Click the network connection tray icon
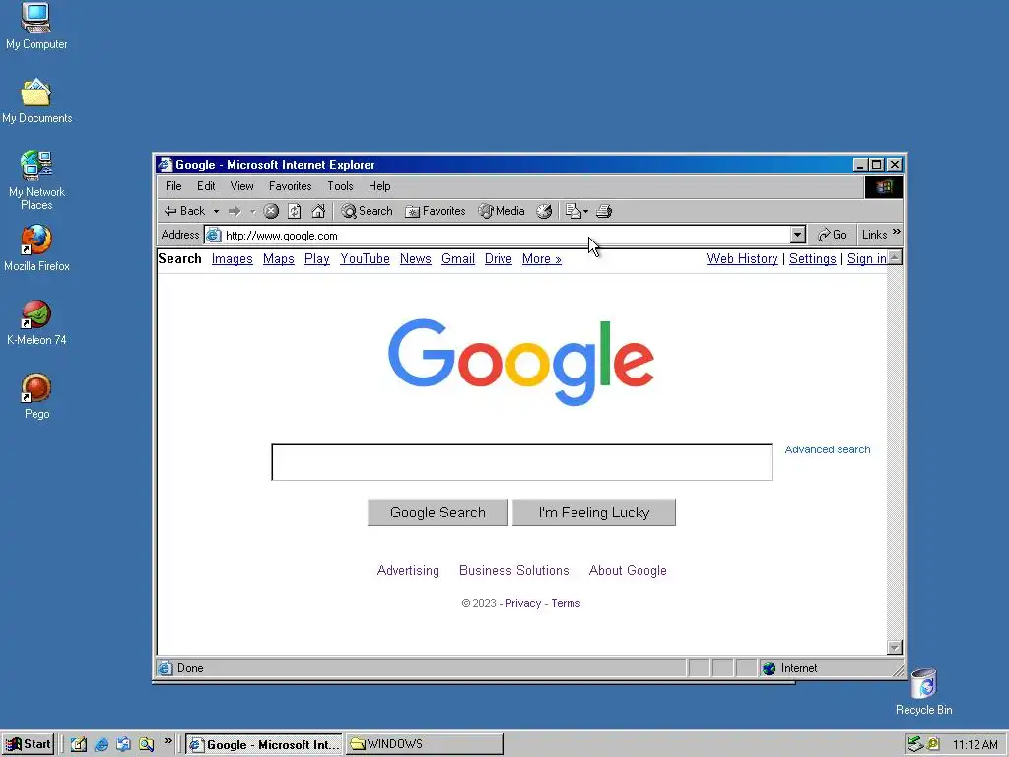 [x=915, y=745]
